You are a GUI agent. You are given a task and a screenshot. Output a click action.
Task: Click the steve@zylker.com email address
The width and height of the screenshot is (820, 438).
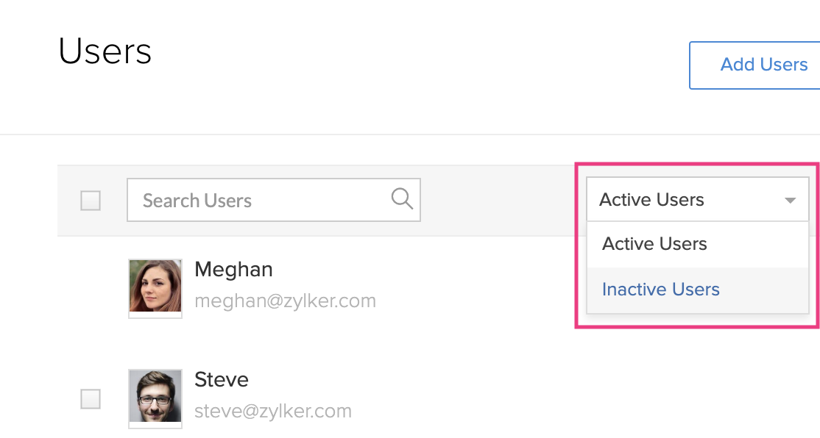273,411
